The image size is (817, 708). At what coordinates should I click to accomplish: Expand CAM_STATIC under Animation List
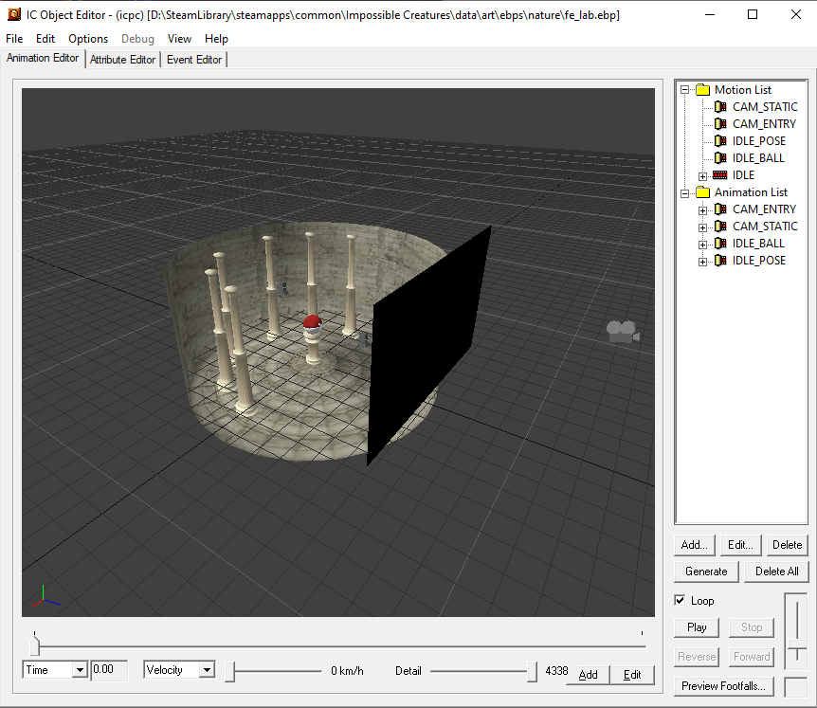(x=703, y=227)
